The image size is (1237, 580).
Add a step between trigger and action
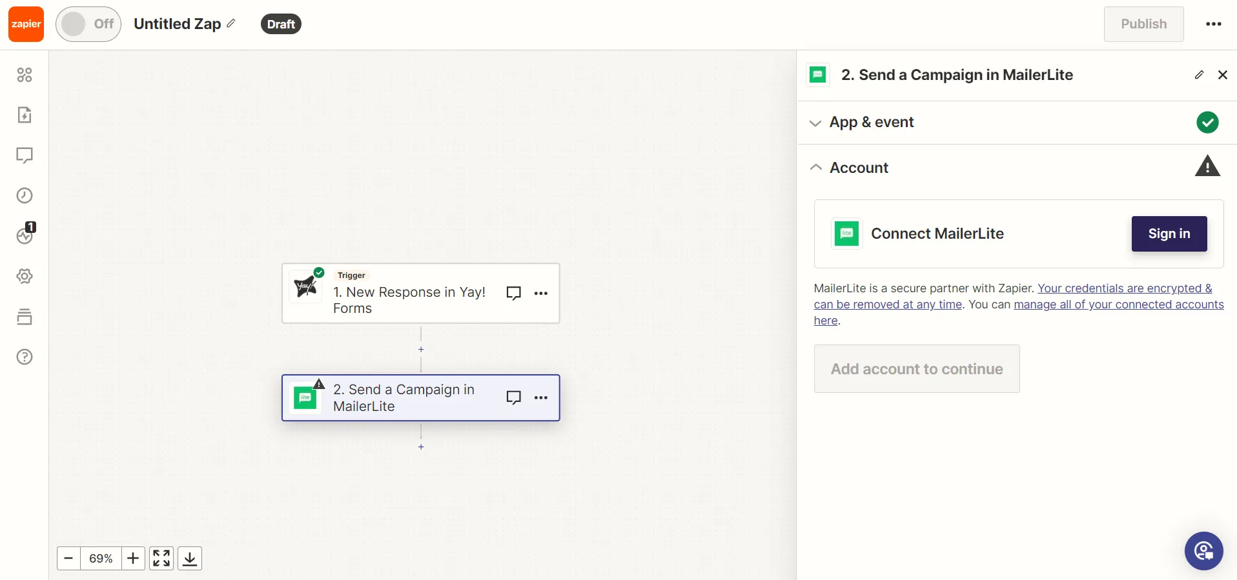coord(421,349)
